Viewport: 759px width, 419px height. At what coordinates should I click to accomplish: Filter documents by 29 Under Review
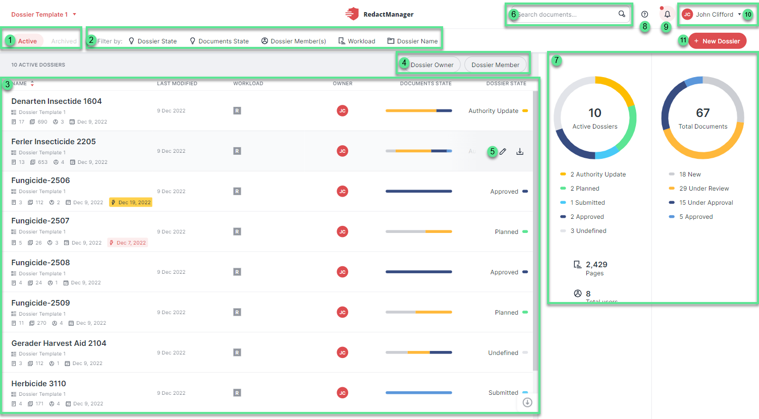point(699,189)
